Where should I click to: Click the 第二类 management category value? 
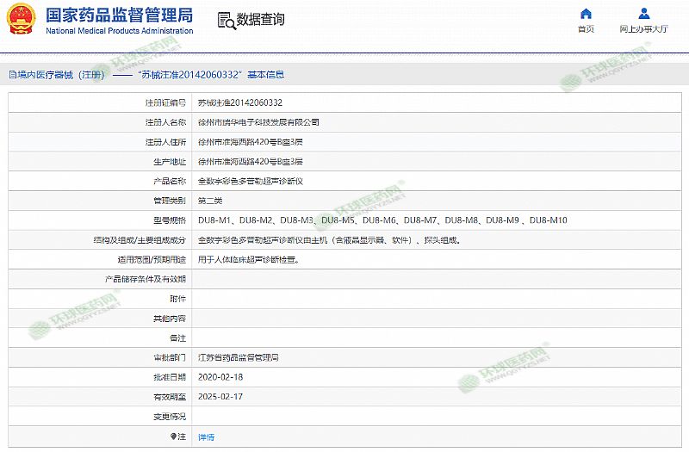[210, 201]
